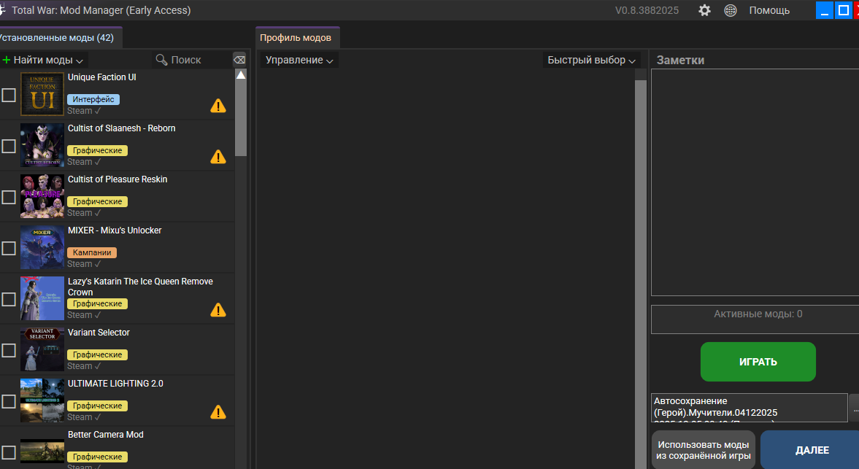Click the ULTIMATE LIGHTING 2.0 title

point(115,383)
